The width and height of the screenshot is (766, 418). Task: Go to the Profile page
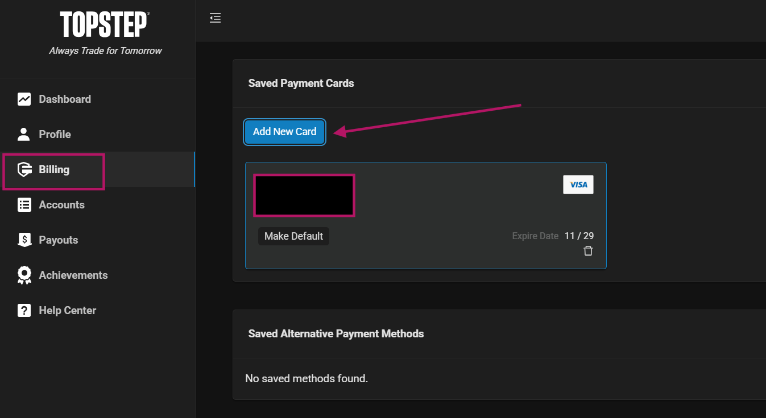pos(97,135)
